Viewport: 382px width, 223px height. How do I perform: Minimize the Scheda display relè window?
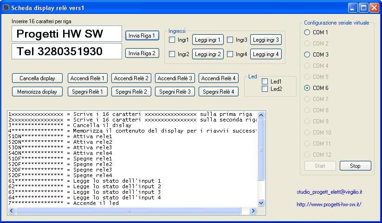click(x=352, y=8)
